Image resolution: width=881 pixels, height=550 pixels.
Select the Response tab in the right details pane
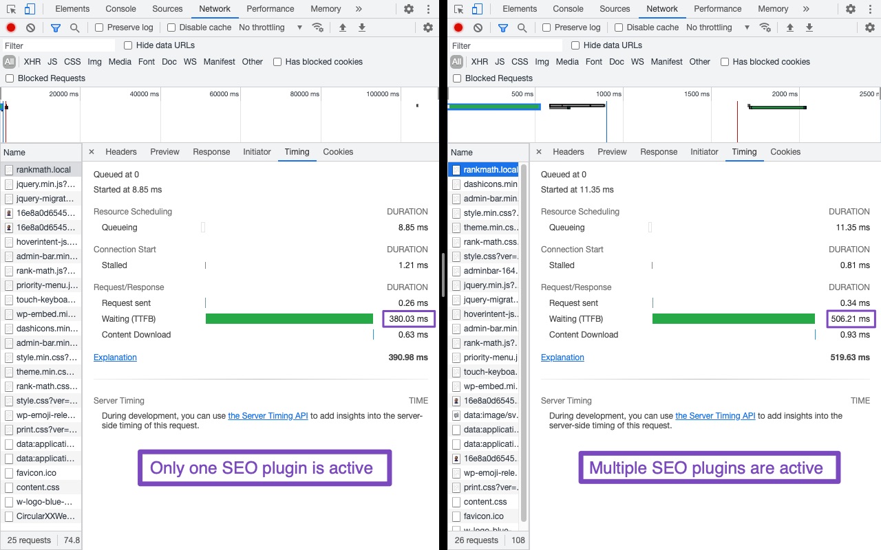pos(659,152)
